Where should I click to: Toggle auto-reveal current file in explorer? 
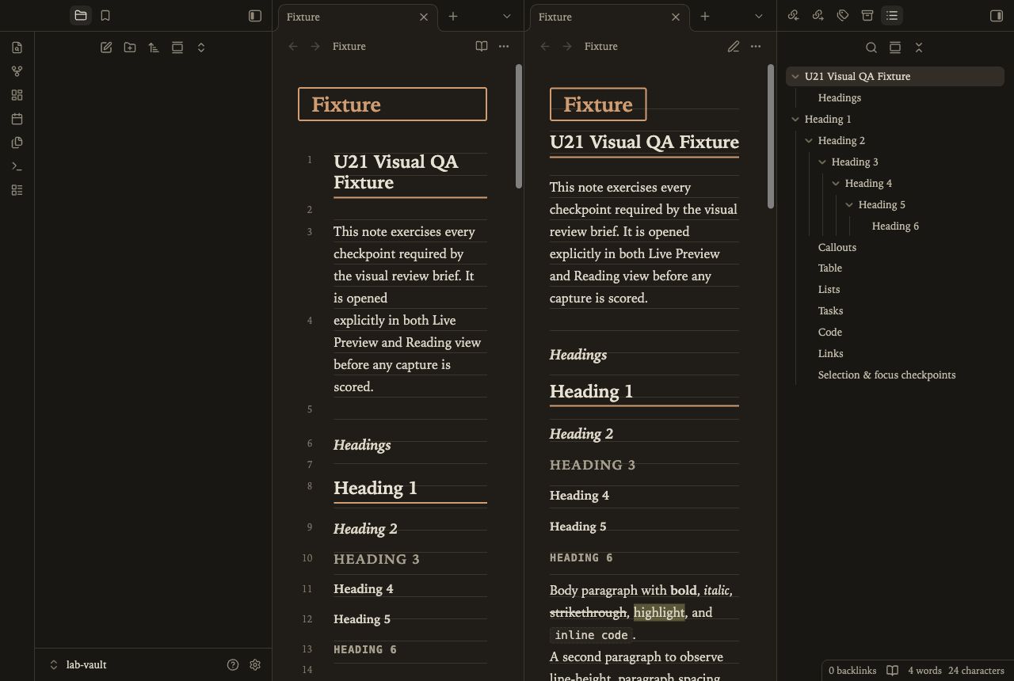177,48
